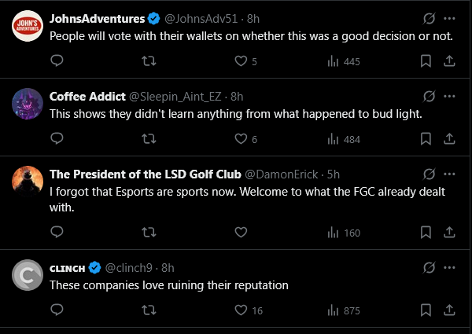Expand more options for LSD Golf Club tweet
Screen dimensions: 472x334
(449, 174)
